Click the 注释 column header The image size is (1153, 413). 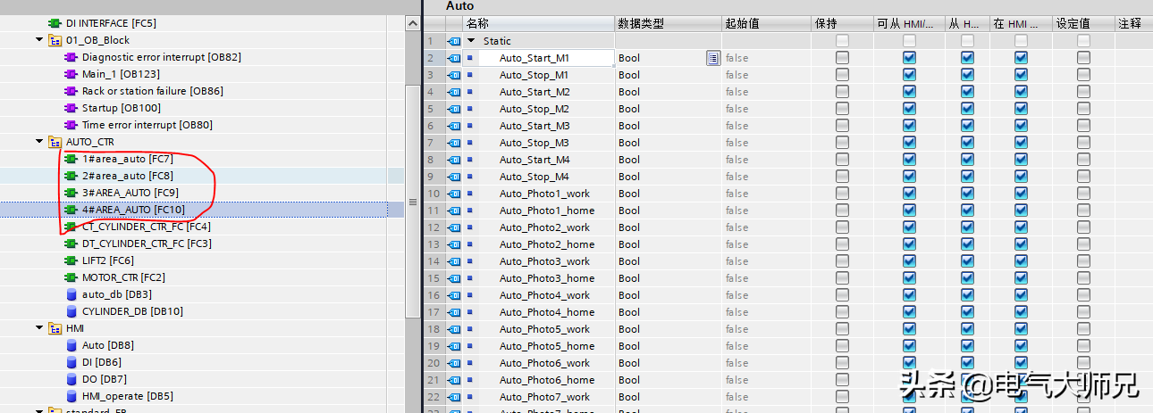(x=1133, y=24)
